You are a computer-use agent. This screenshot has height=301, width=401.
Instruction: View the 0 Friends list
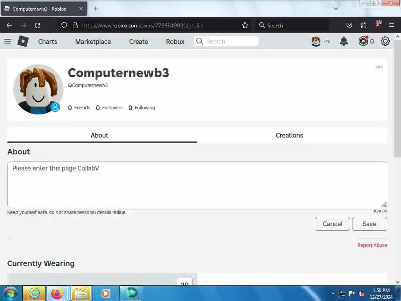pos(79,108)
